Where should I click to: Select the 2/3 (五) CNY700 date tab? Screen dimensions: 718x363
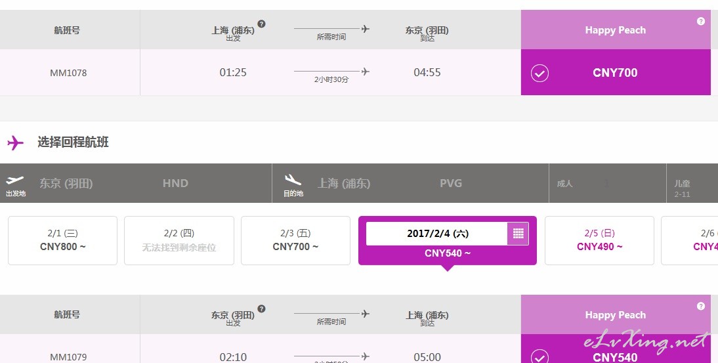295,240
